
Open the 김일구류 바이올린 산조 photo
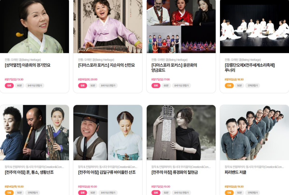[x=108, y=132]
